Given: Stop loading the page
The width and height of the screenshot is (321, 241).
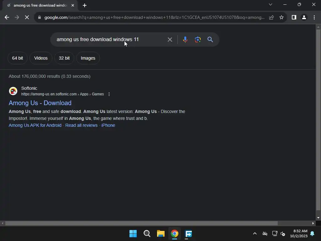Looking at the screenshot, I should (x=27, y=18).
